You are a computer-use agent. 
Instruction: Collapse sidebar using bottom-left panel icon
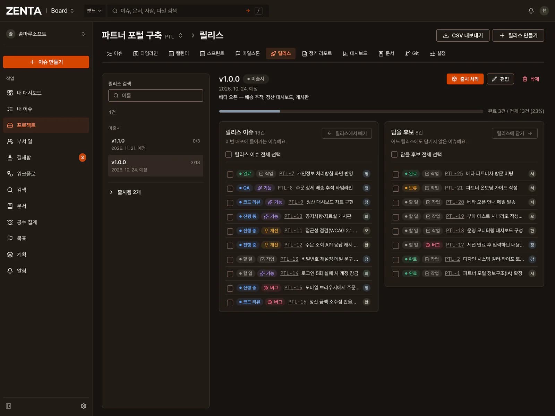(x=9, y=406)
